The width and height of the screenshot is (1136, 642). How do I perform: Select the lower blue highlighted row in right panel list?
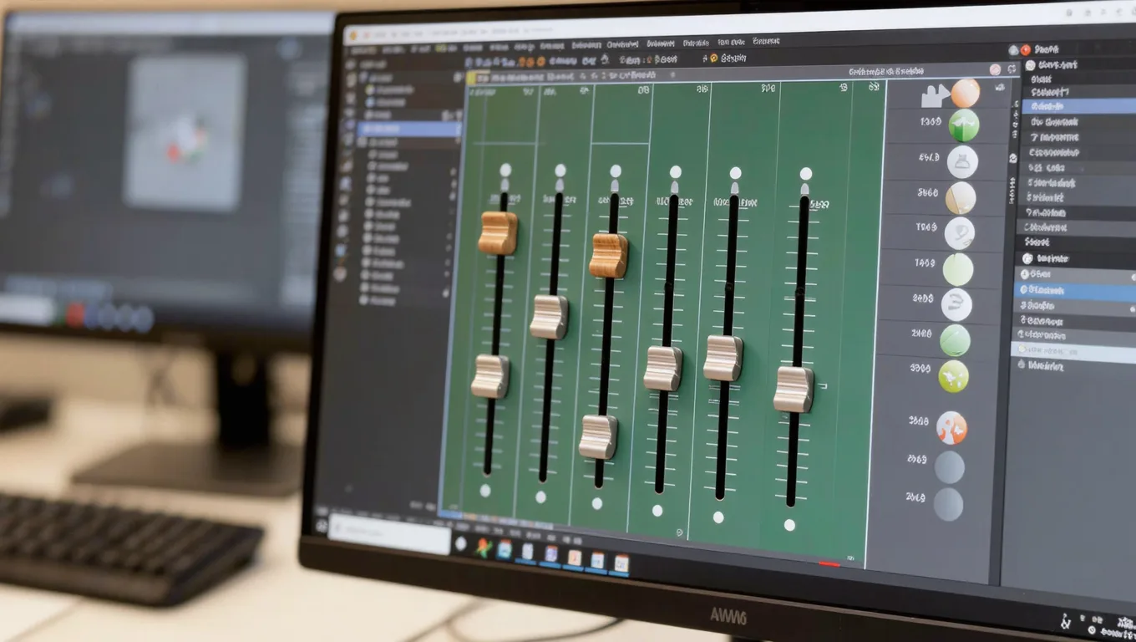[1075, 291]
